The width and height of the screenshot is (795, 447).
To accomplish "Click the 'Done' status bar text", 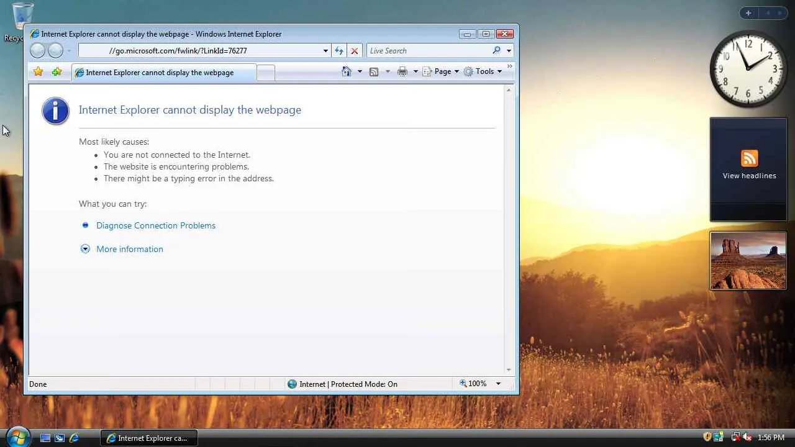I will (38, 384).
